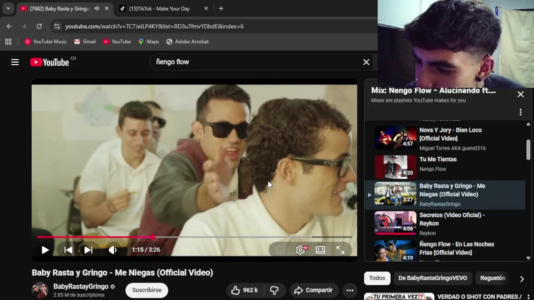Open the Secretos Reykon thumbnail

click(395, 223)
